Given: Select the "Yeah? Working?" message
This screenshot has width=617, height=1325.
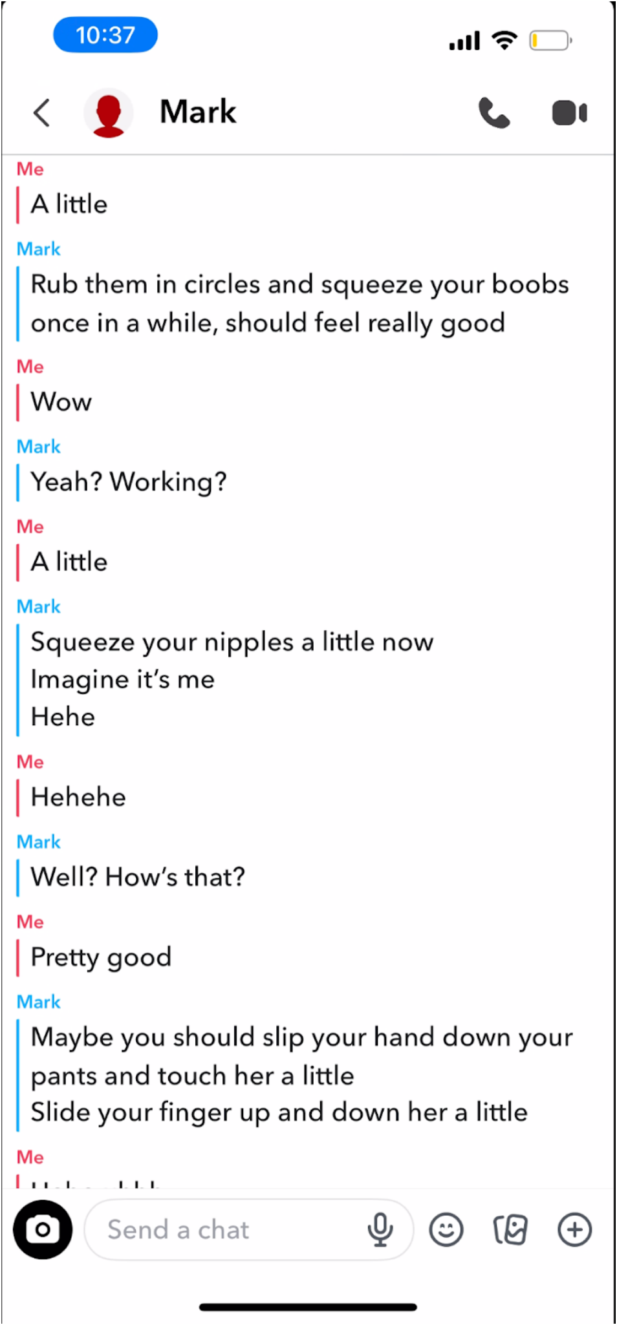Looking at the screenshot, I should (x=129, y=482).
